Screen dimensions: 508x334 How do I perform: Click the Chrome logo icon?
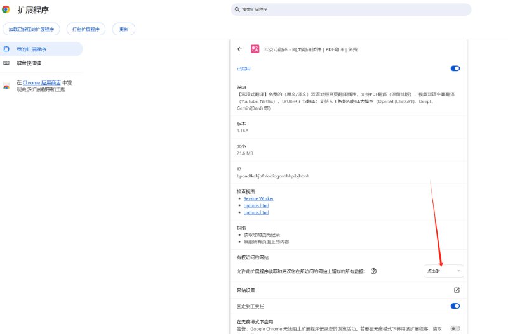(6, 10)
